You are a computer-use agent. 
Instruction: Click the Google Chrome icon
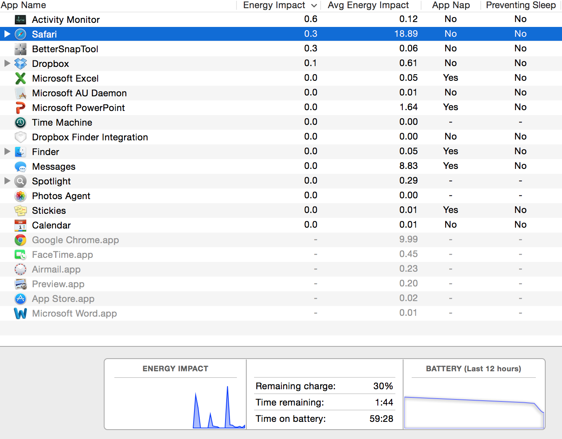(x=20, y=240)
